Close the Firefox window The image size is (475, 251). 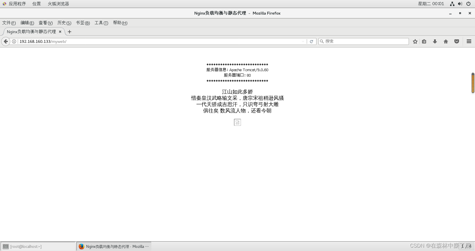point(470,13)
